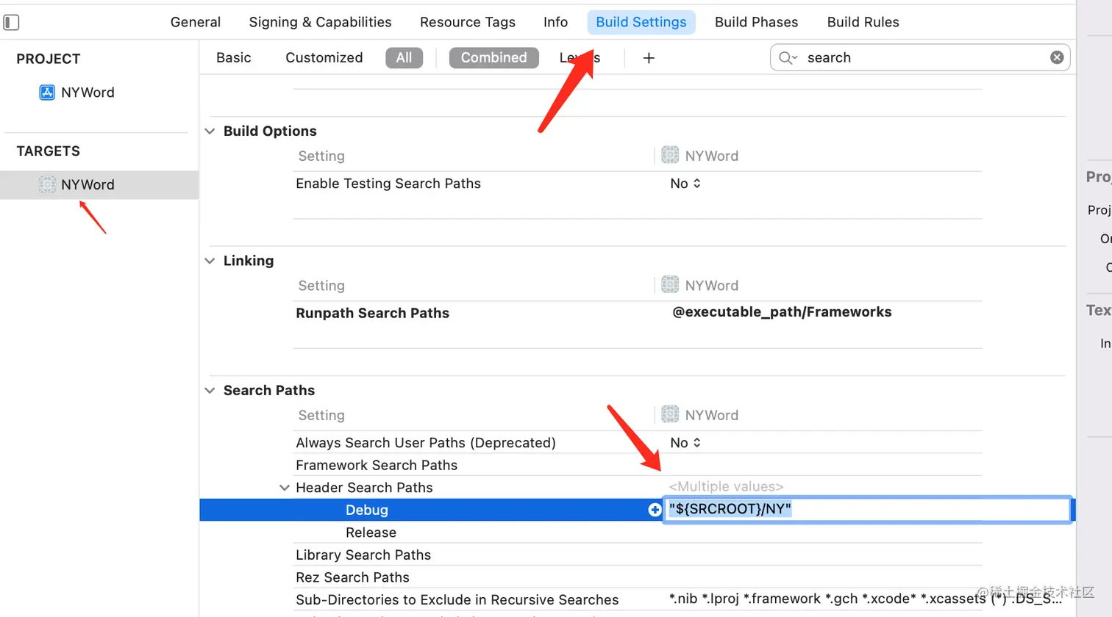Switch filter to All settings
The image size is (1112, 617).
click(404, 58)
